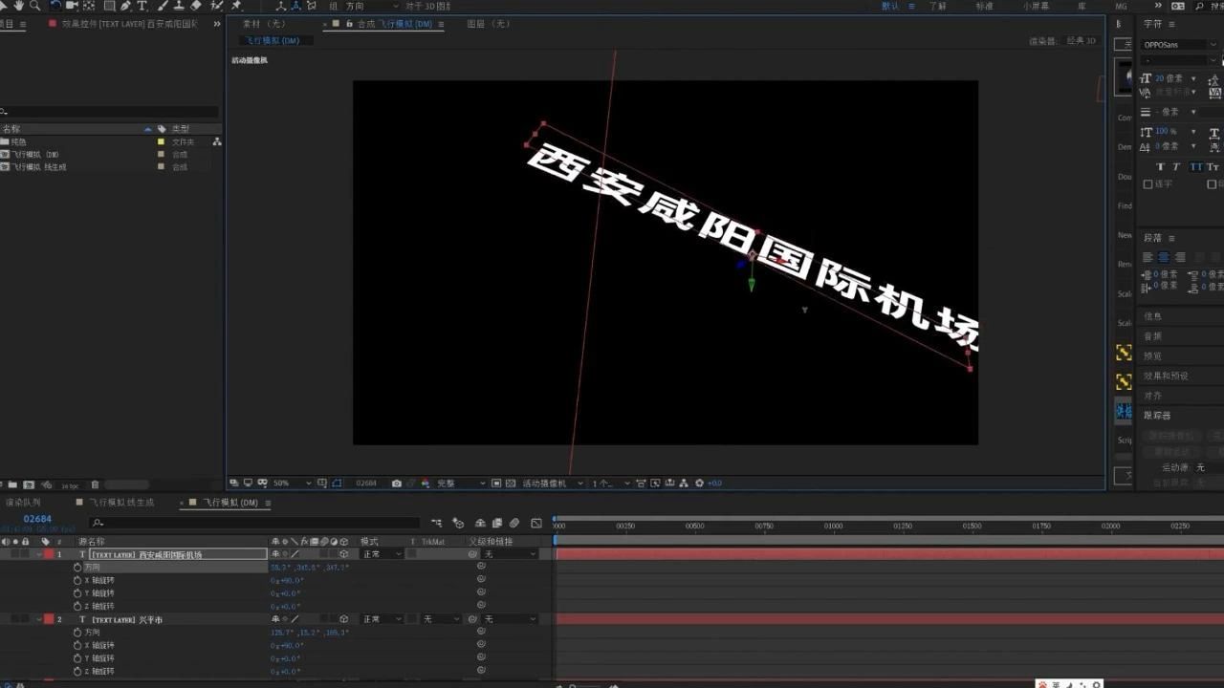The width and height of the screenshot is (1224, 688).
Task: Click the region of interest icon
Action: coord(495,484)
